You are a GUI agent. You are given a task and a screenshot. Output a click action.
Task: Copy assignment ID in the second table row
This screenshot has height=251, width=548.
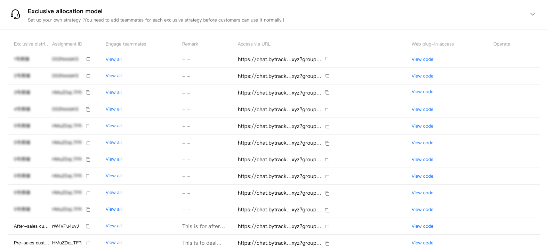88,76
